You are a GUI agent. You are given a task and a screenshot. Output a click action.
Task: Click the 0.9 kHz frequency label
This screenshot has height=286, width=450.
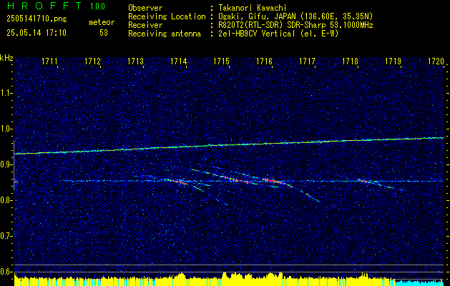6,164
